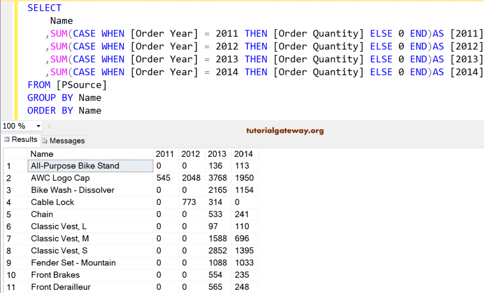The height and width of the screenshot is (293, 484).
Task: Click the tutorialgateway.org label
Action: pyautogui.click(x=284, y=131)
